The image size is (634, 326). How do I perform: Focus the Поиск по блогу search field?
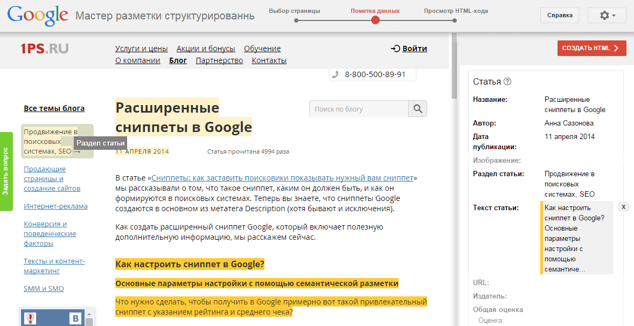[359, 109]
